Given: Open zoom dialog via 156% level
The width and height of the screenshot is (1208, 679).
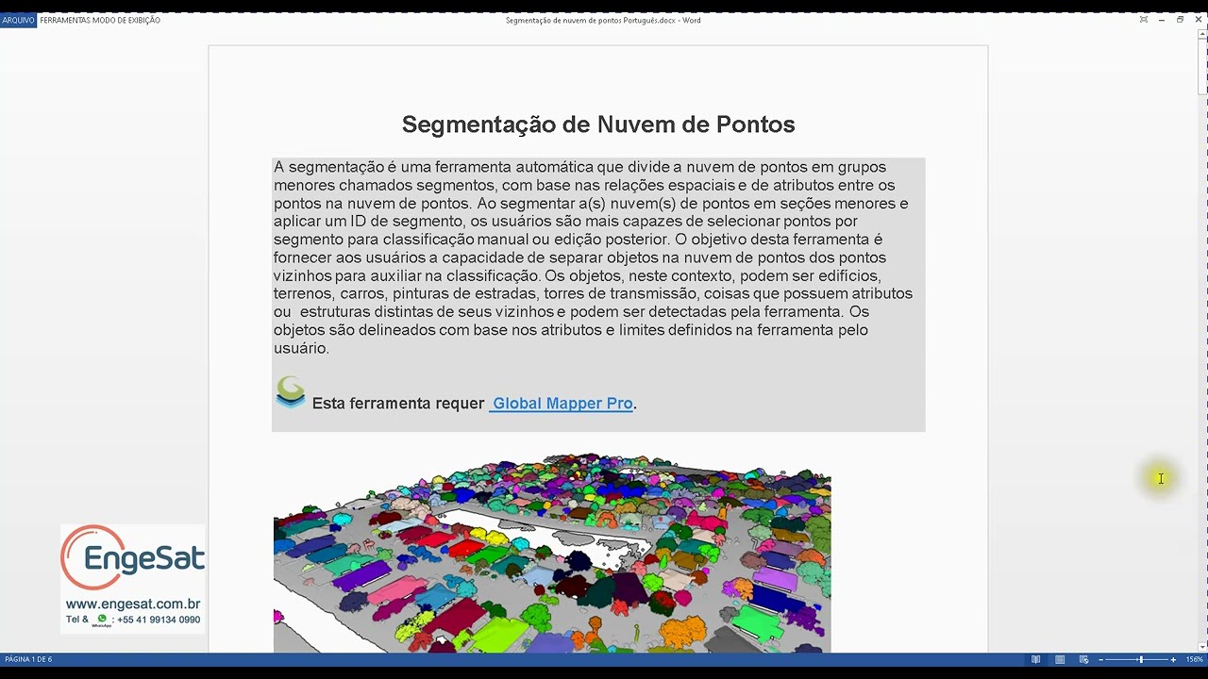Looking at the screenshot, I should point(1194,659).
